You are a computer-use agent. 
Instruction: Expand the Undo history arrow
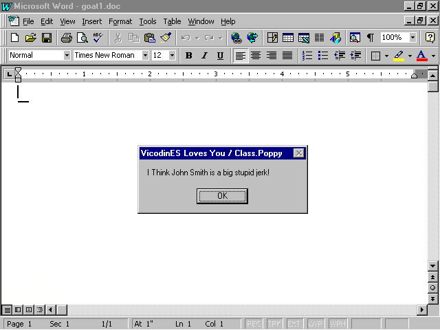coord(197,38)
